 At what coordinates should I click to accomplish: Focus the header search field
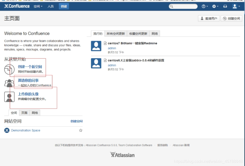click(x=183, y=6)
